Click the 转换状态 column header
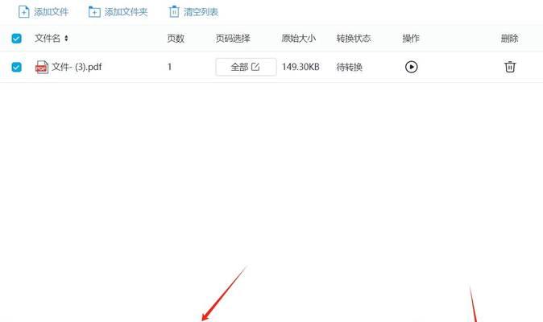The width and height of the screenshot is (543, 322). pos(354,38)
